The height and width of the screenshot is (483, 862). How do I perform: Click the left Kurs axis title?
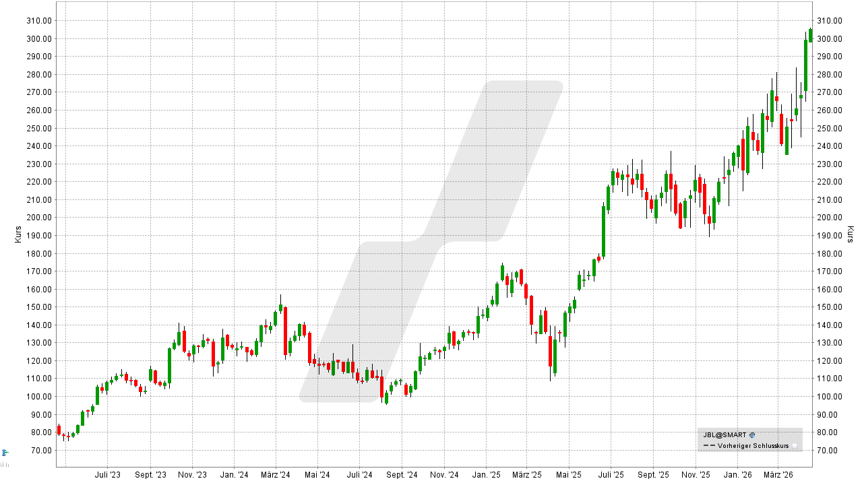(17, 232)
